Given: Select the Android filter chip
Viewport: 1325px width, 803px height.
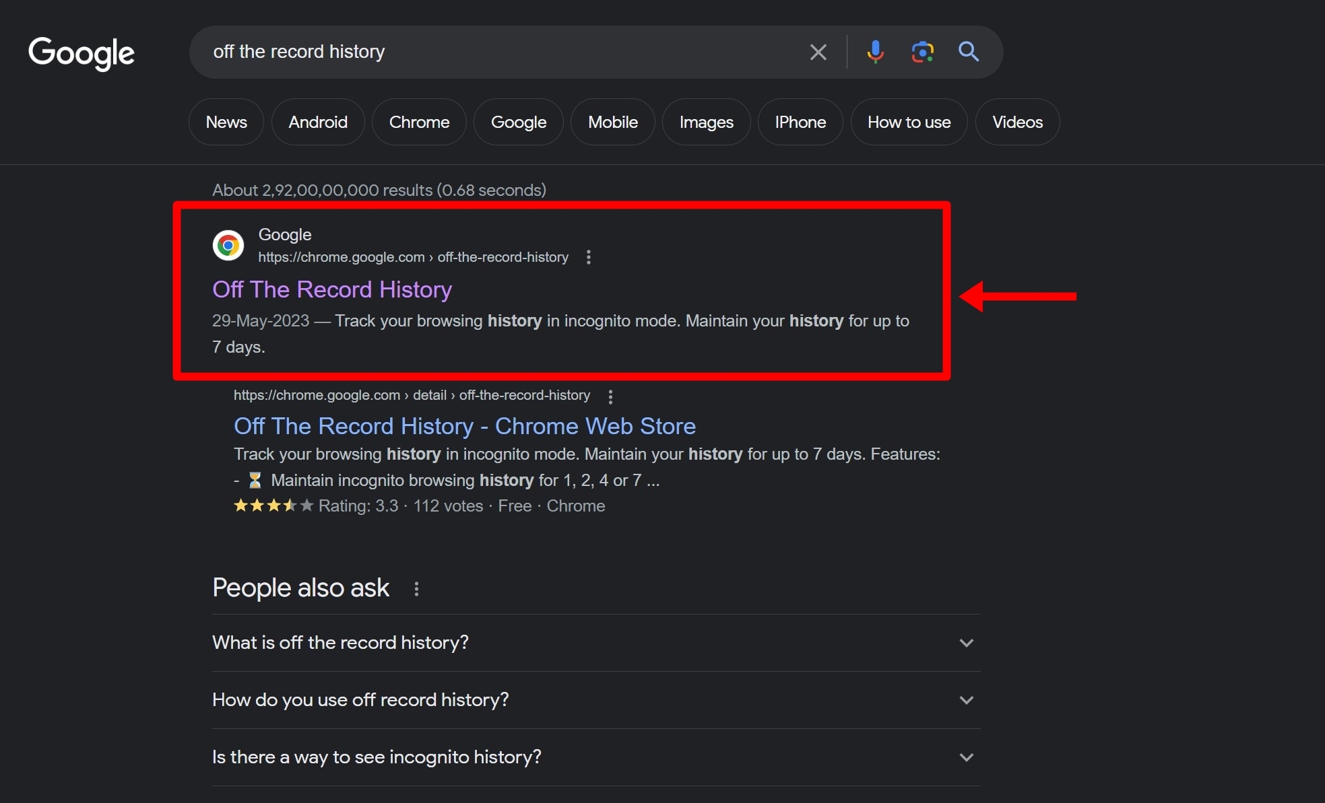Looking at the screenshot, I should [318, 122].
